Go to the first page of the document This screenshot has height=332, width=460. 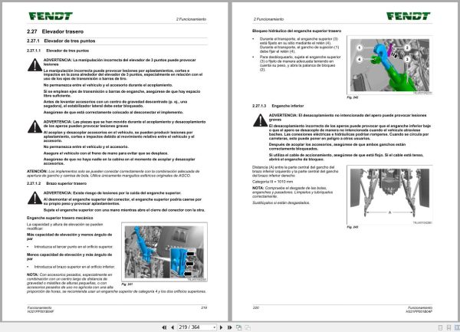[x=164, y=327]
